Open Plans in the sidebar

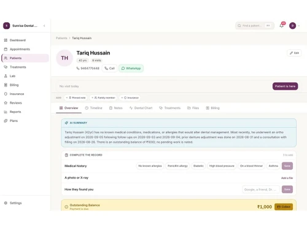(x=25, y=121)
